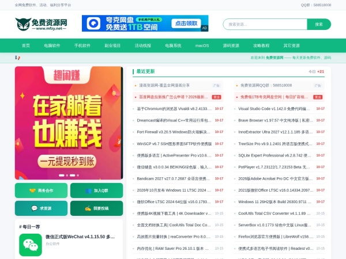Click the 求资源 chat bubble button
The width and height of the screenshot is (346, 259).
(x=42, y=208)
